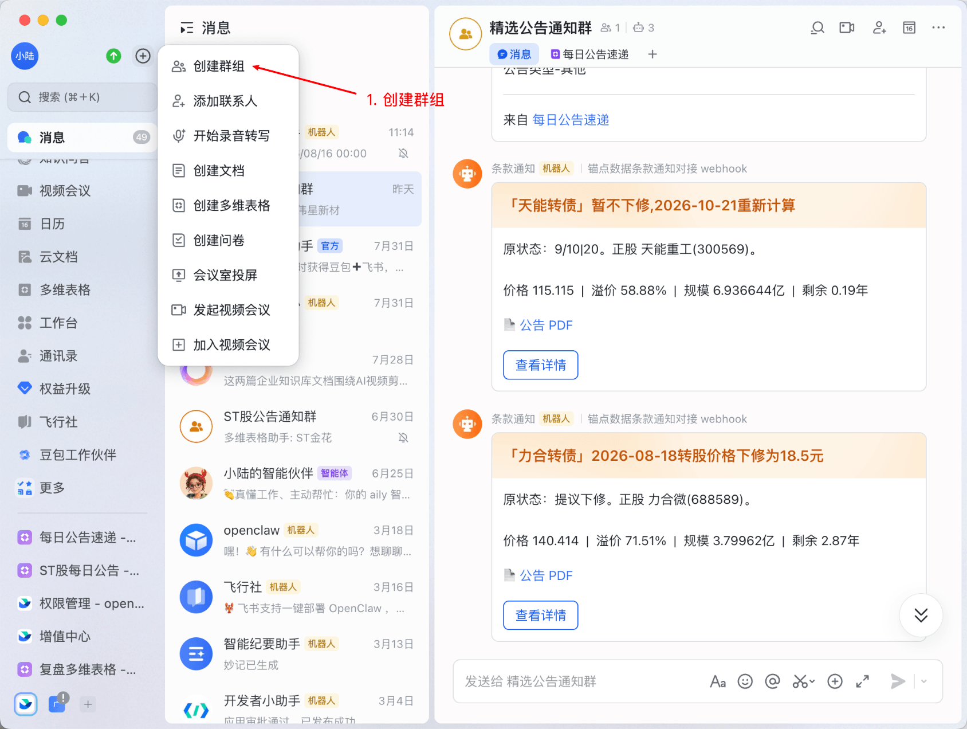Screen dimensions: 967x729
Task: Click the green update arrow icon
Action: point(113,56)
